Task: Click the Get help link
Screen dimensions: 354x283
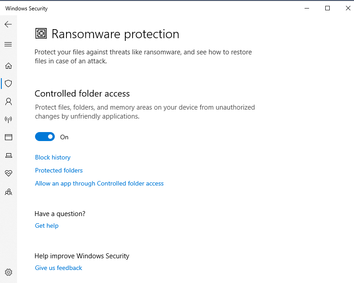Action: (x=47, y=226)
